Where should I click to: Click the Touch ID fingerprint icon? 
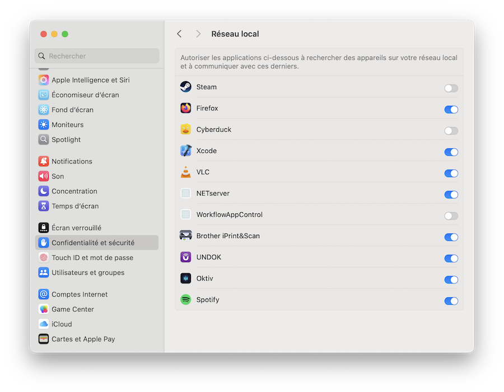pyautogui.click(x=44, y=258)
